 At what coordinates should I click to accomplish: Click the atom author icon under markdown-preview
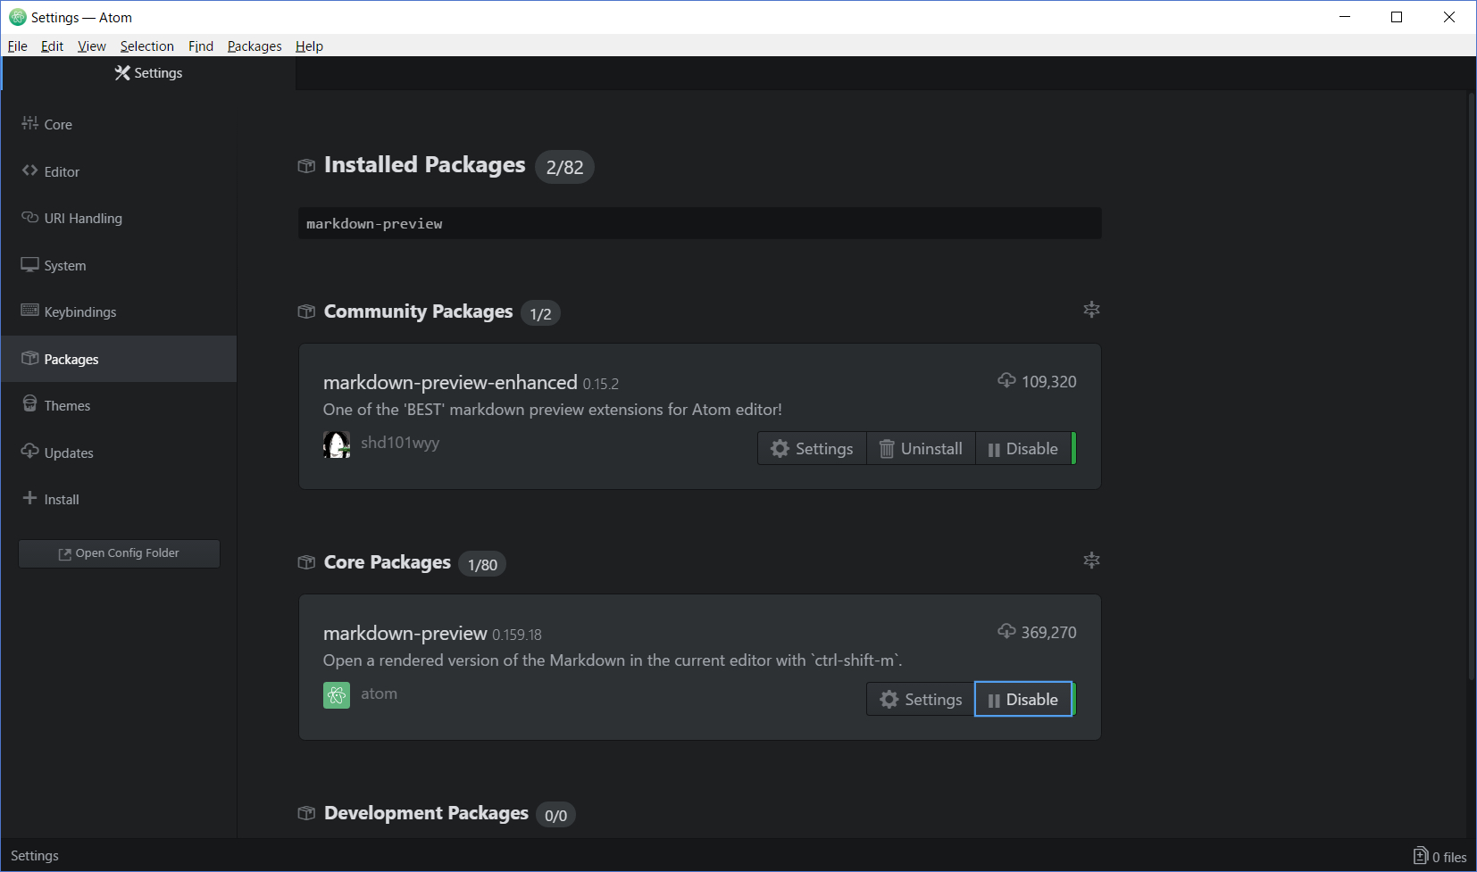(x=337, y=694)
